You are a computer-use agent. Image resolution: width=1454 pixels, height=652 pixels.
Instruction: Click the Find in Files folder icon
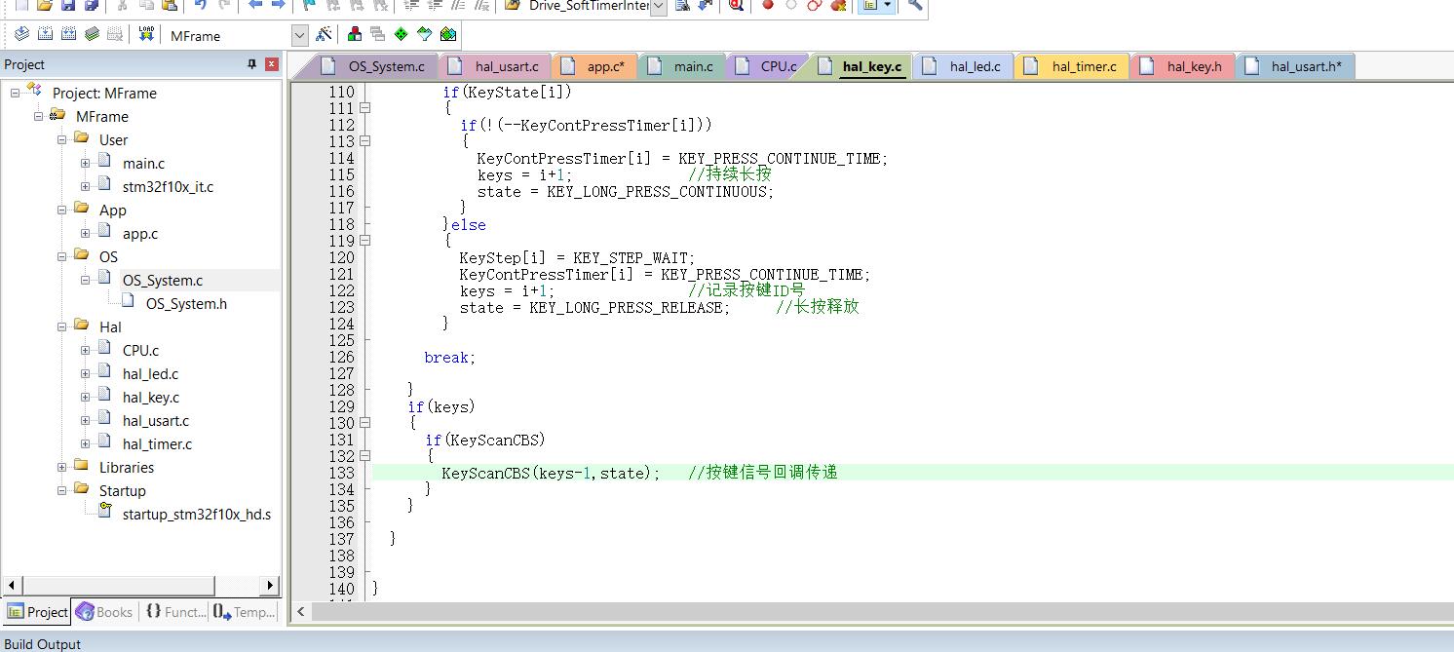tap(513, 5)
